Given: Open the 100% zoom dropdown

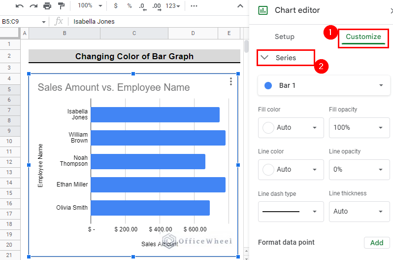Looking at the screenshot, I should (90, 5).
